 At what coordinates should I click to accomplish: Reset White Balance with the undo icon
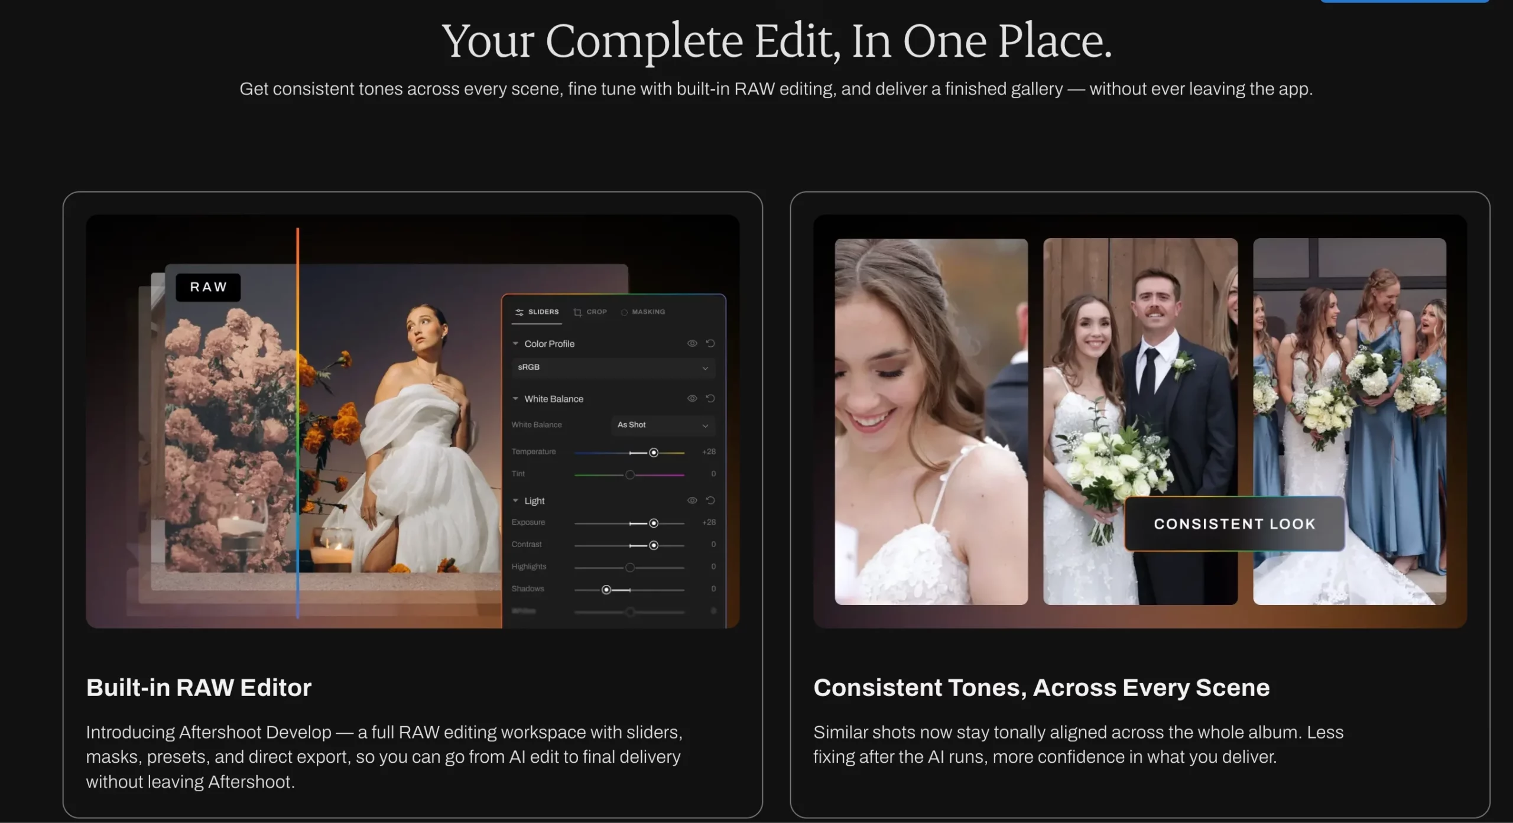click(x=710, y=399)
